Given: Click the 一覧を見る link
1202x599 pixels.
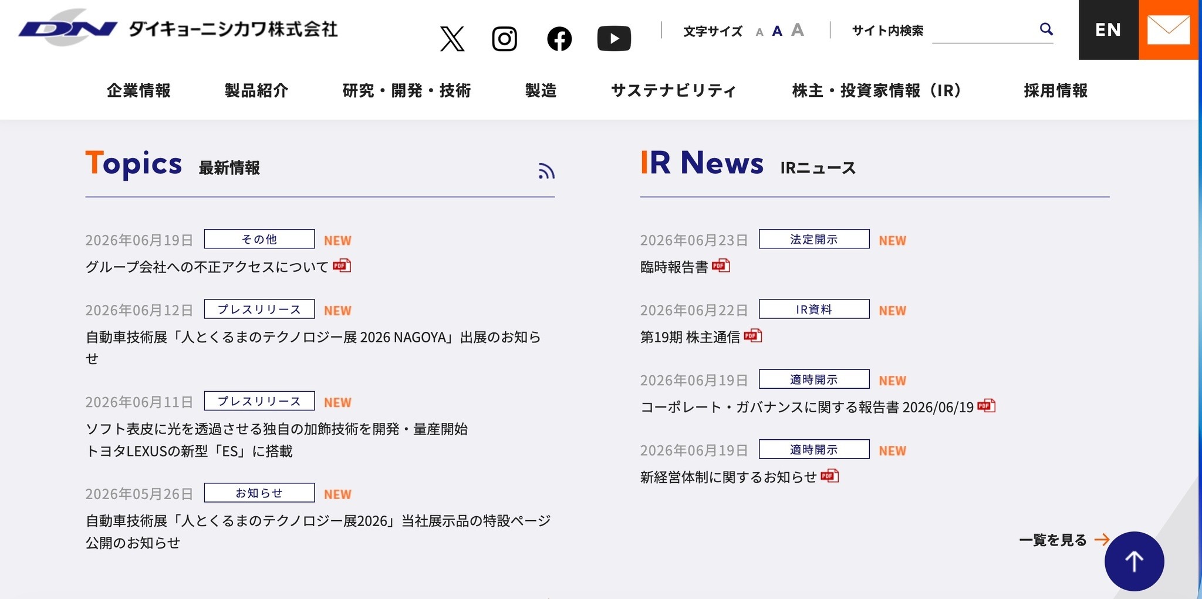Looking at the screenshot, I should coord(1053,540).
